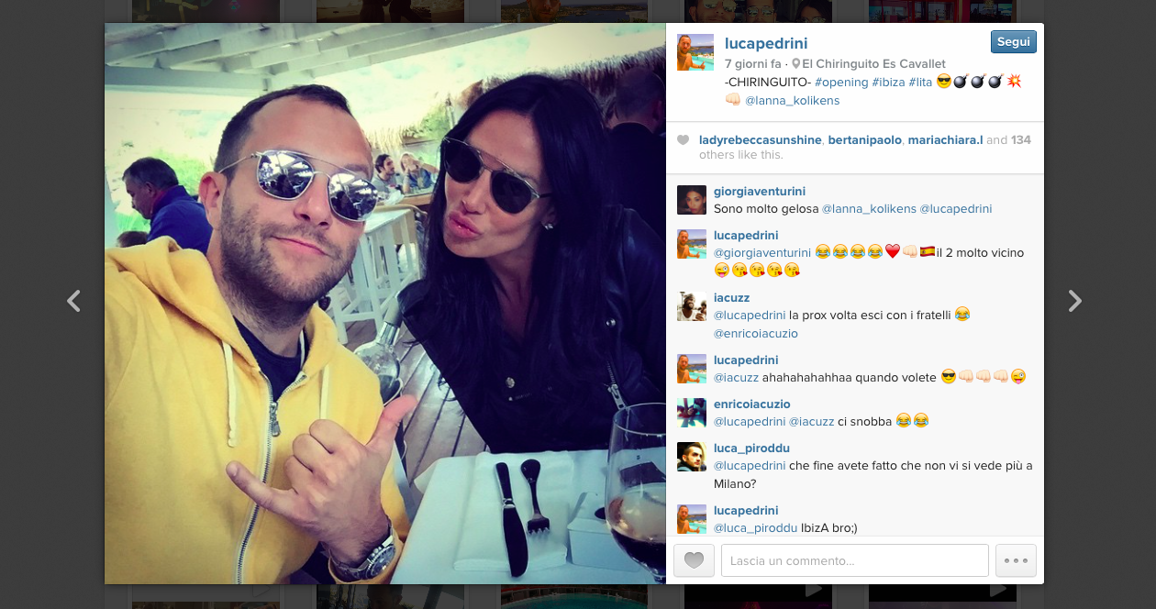Click the main selfie photo

click(385, 304)
